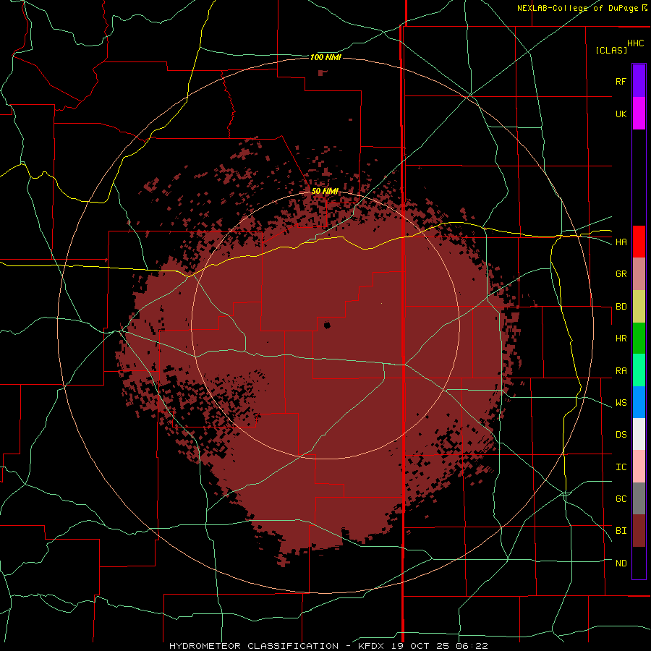Pick the light green RA legend swatch
The height and width of the screenshot is (651, 651).
[x=639, y=370]
